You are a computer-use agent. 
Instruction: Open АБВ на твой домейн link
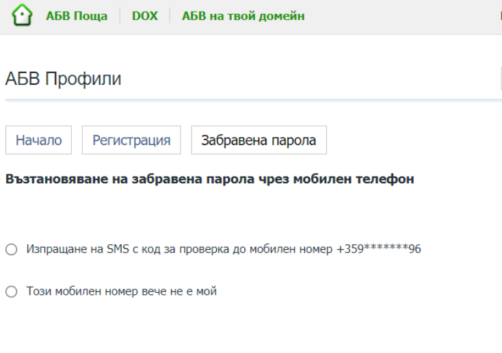pyautogui.click(x=243, y=16)
